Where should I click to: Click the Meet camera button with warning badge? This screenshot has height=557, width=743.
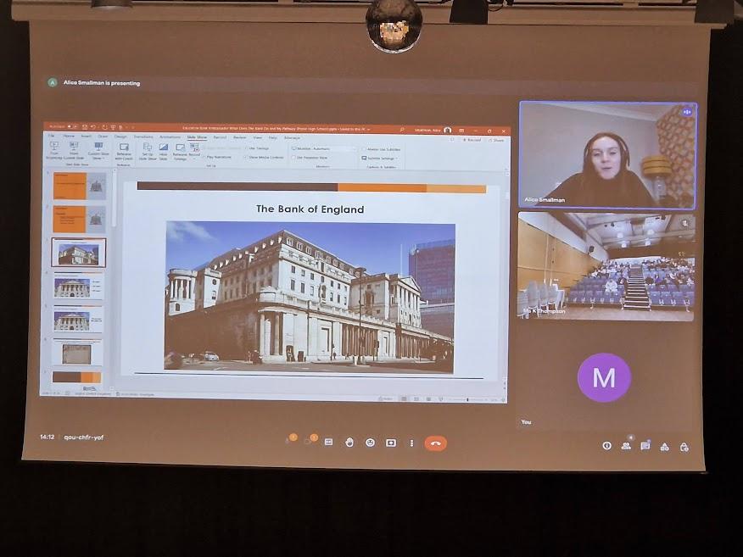point(310,440)
